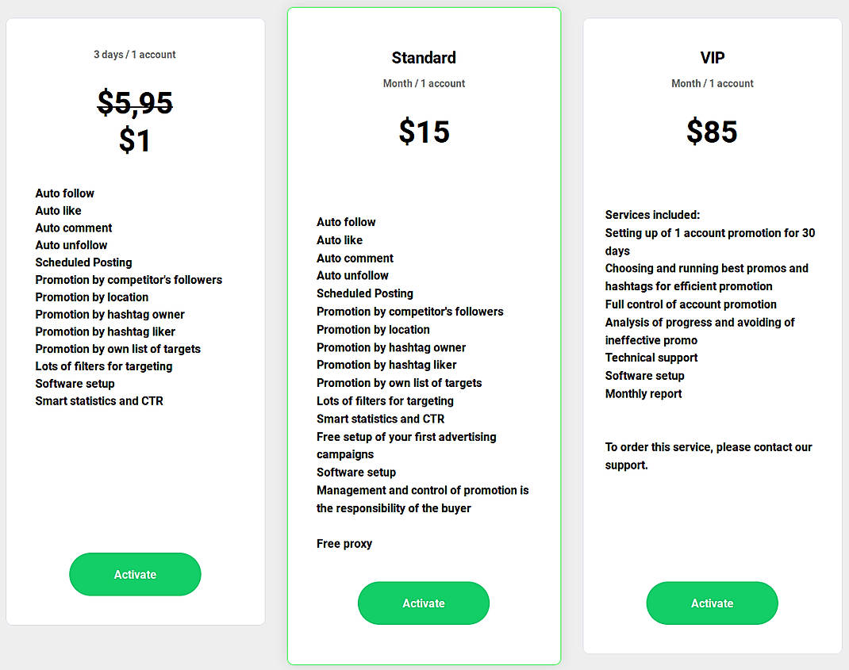
Task: Click the $1 trial price
Action: pyautogui.click(x=135, y=141)
